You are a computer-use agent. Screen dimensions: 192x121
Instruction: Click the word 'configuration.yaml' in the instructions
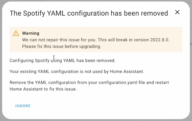[x=118, y=83]
